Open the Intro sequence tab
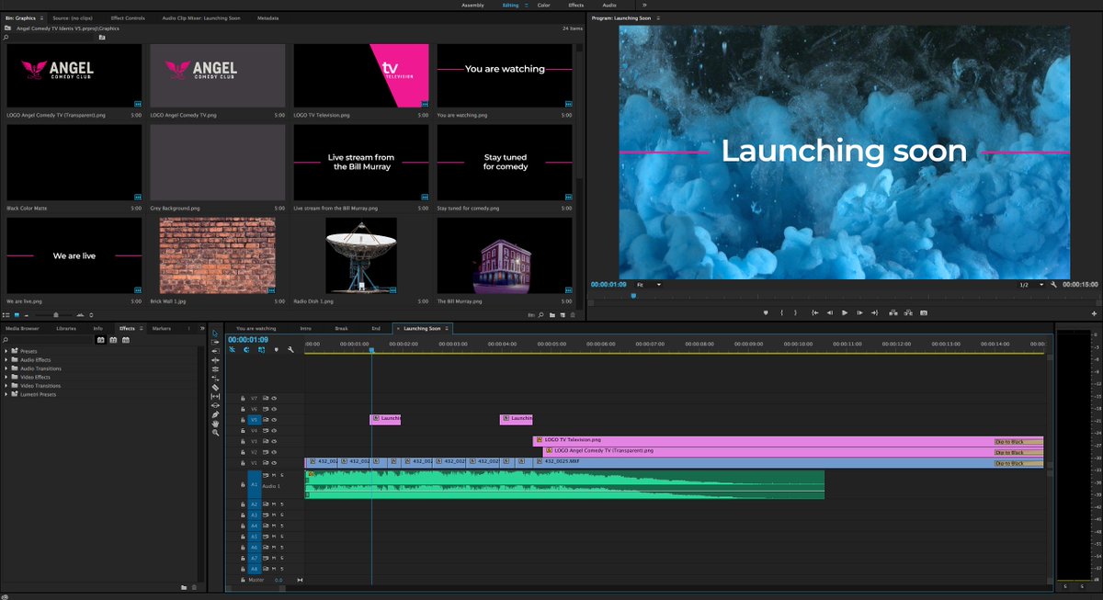 coord(306,328)
